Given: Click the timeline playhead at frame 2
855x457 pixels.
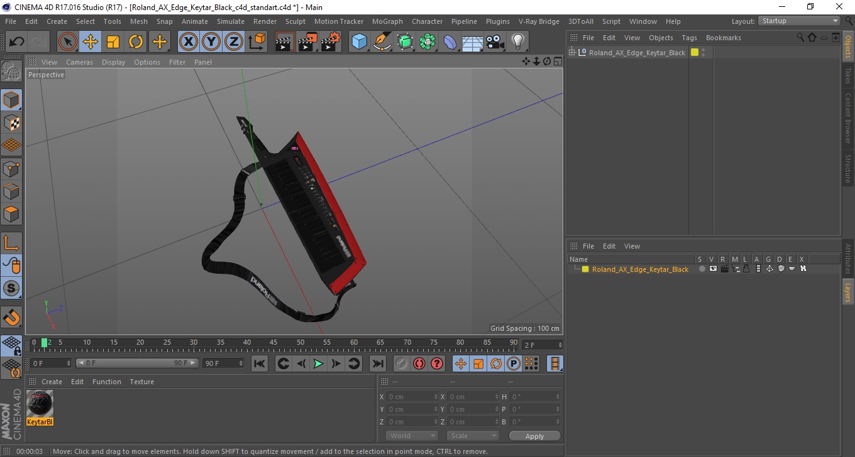Looking at the screenshot, I should (45, 343).
